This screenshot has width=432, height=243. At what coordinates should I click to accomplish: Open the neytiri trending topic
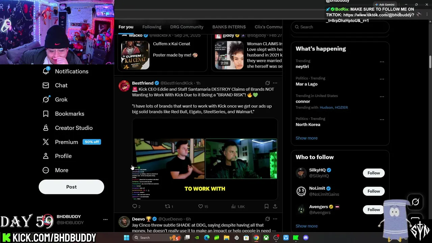coord(302,66)
